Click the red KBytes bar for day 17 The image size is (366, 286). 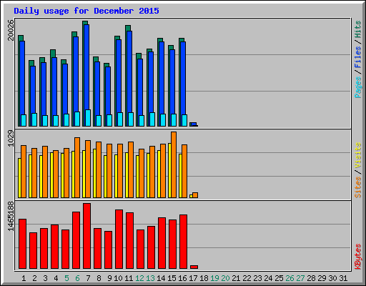(194, 267)
